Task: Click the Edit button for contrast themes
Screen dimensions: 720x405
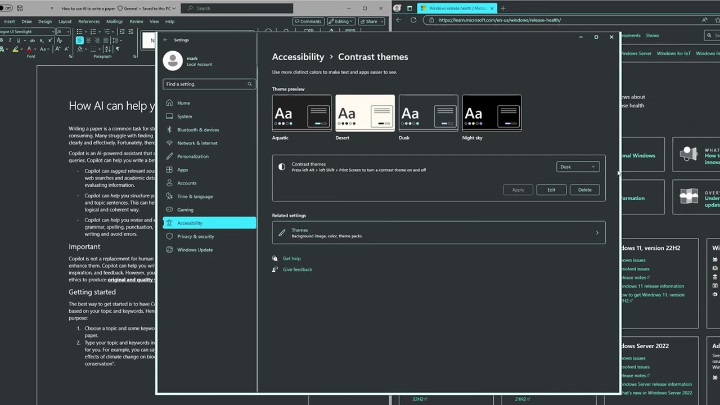Action: coord(551,190)
